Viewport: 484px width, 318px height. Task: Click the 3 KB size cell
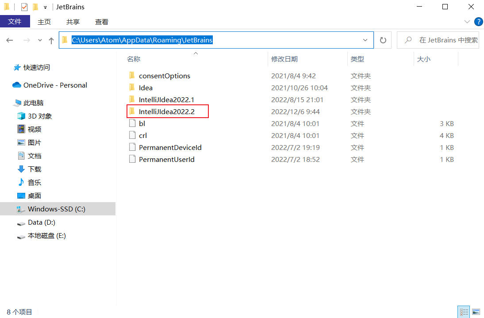[447, 124]
